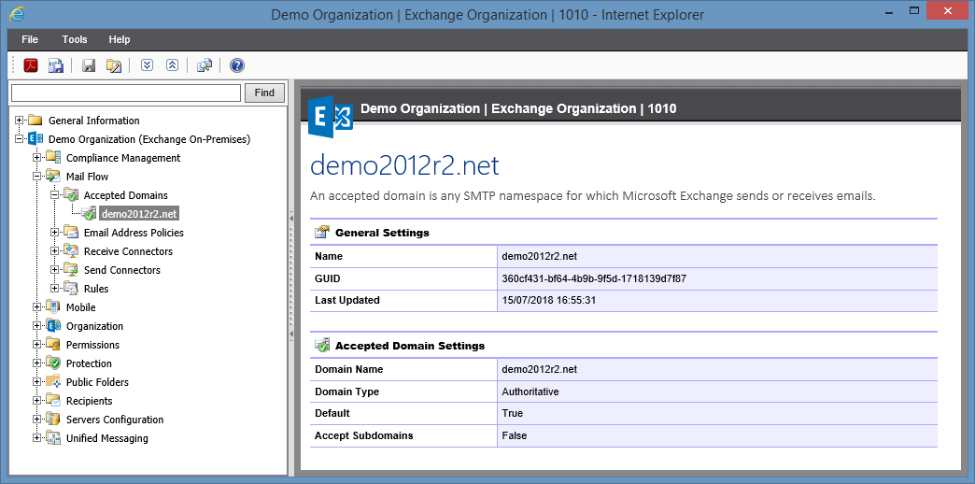Select Unified Messaging in the tree

pos(107,438)
